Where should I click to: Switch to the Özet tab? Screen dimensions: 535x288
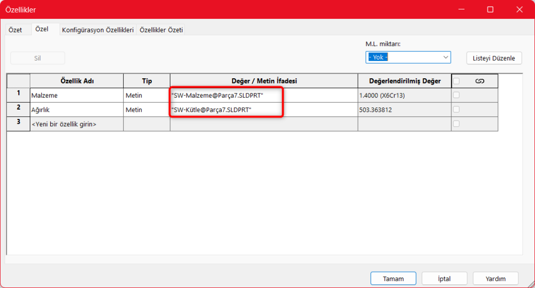[x=15, y=30]
